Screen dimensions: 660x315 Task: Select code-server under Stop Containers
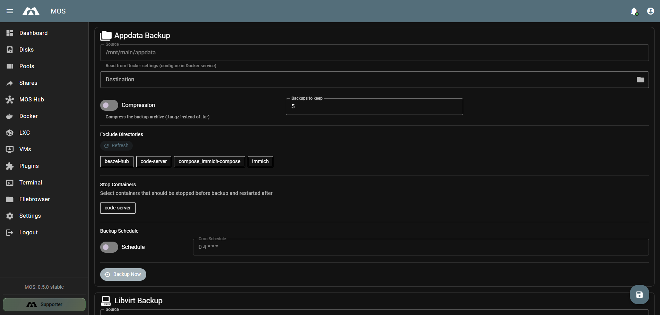coord(118,208)
